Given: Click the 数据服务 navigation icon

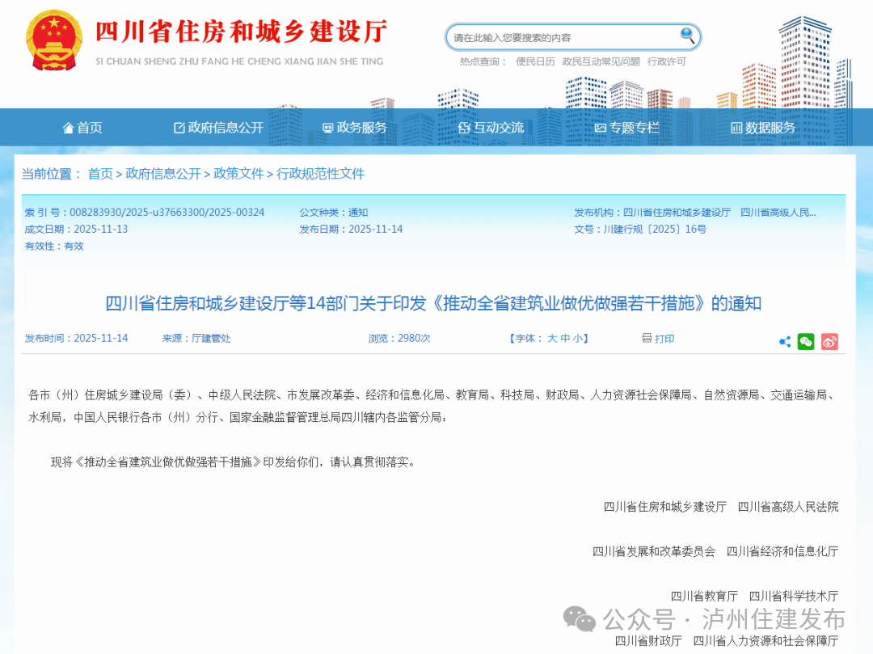Looking at the screenshot, I should pyautogui.click(x=736, y=127).
